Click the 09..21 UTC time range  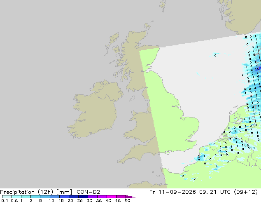(215, 192)
